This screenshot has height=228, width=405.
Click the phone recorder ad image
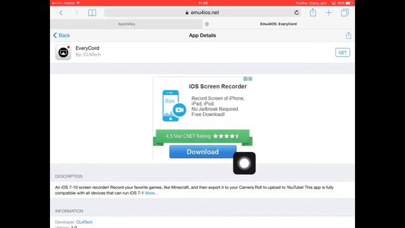click(x=174, y=106)
